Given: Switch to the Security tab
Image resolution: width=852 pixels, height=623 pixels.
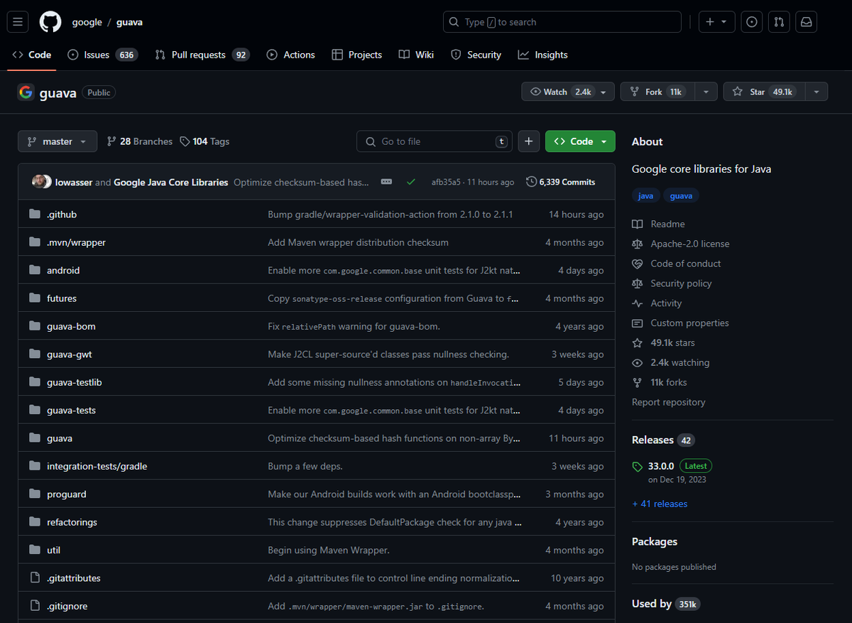Looking at the screenshot, I should coord(476,55).
